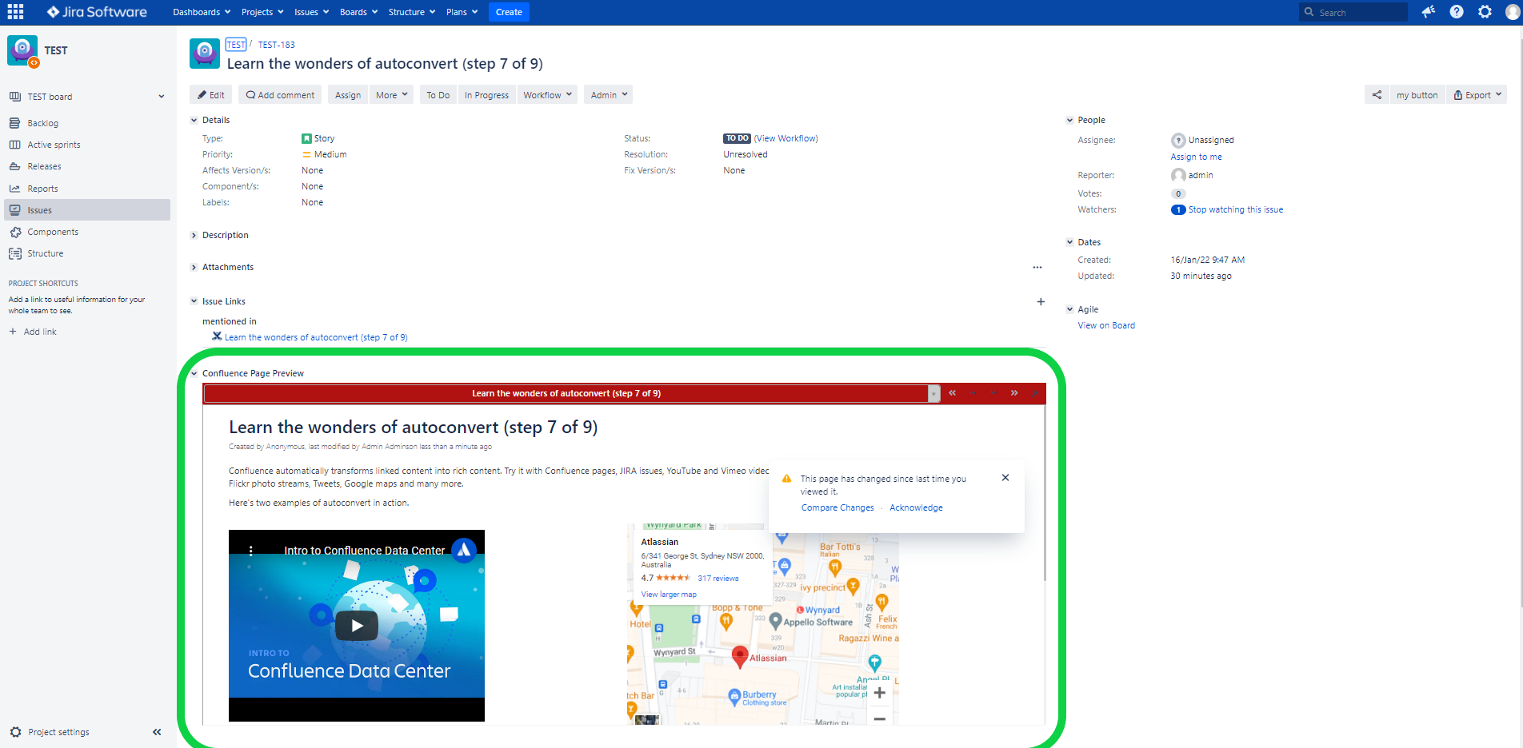
Task: Go to Backlog in sidebar
Action: pyautogui.click(x=43, y=123)
